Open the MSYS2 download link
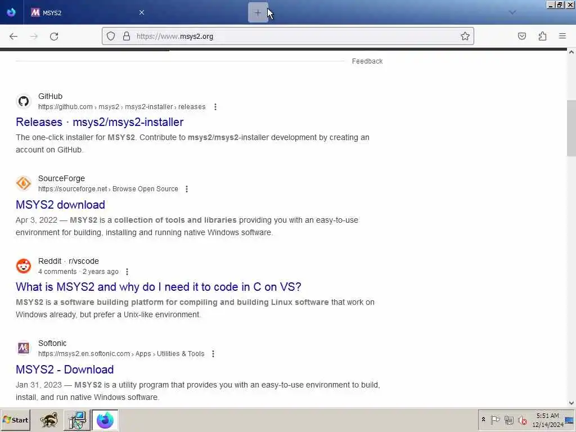 pos(60,205)
